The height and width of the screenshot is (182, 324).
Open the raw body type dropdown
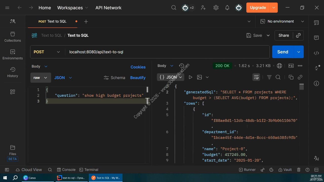pyautogui.click(x=40, y=78)
